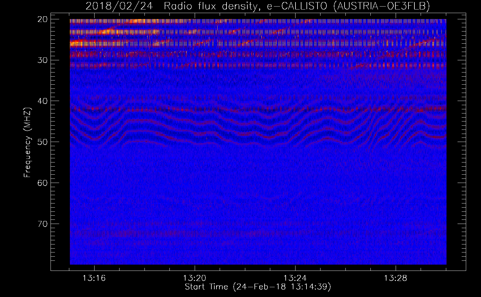
Task: Click the time tick label '13:24'
Action: (295, 278)
